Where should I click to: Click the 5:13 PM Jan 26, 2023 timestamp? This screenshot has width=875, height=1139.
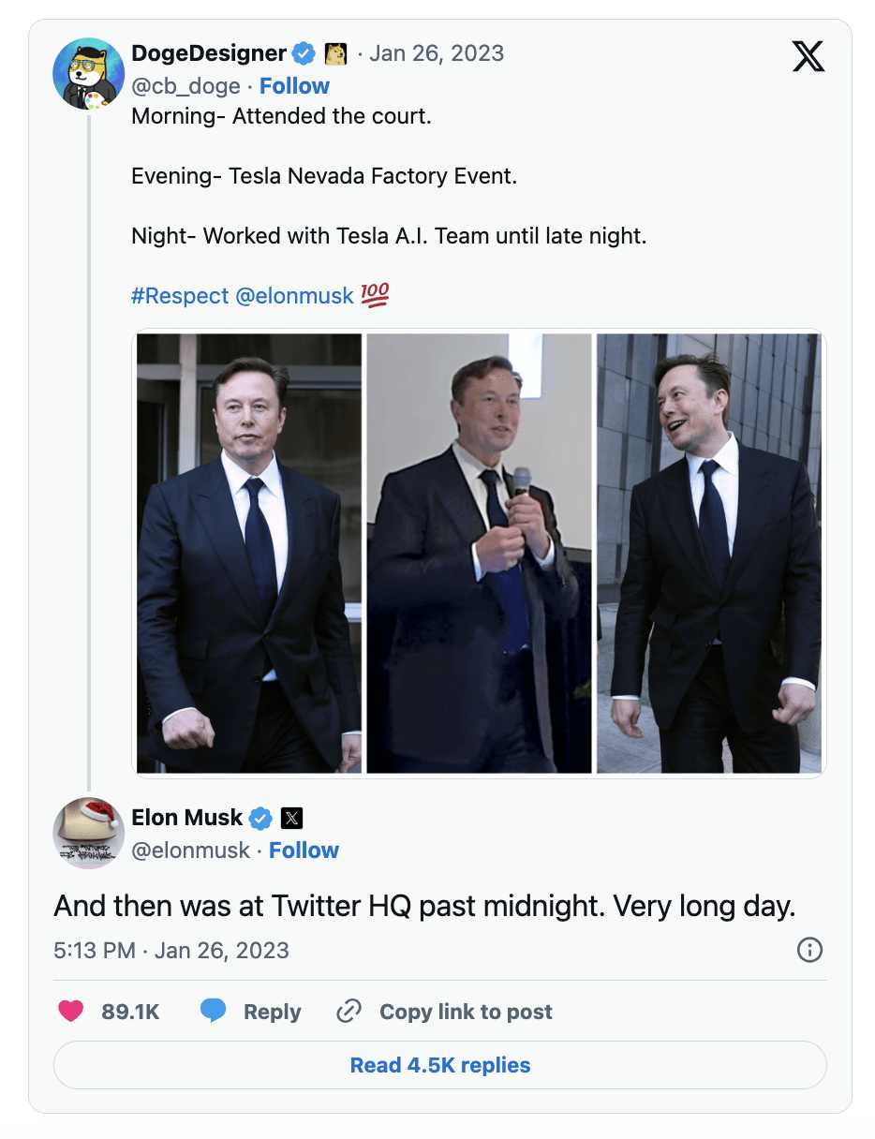[171, 950]
